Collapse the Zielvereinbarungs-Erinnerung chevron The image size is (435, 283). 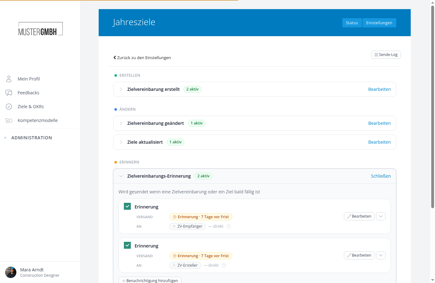pyautogui.click(x=121, y=176)
